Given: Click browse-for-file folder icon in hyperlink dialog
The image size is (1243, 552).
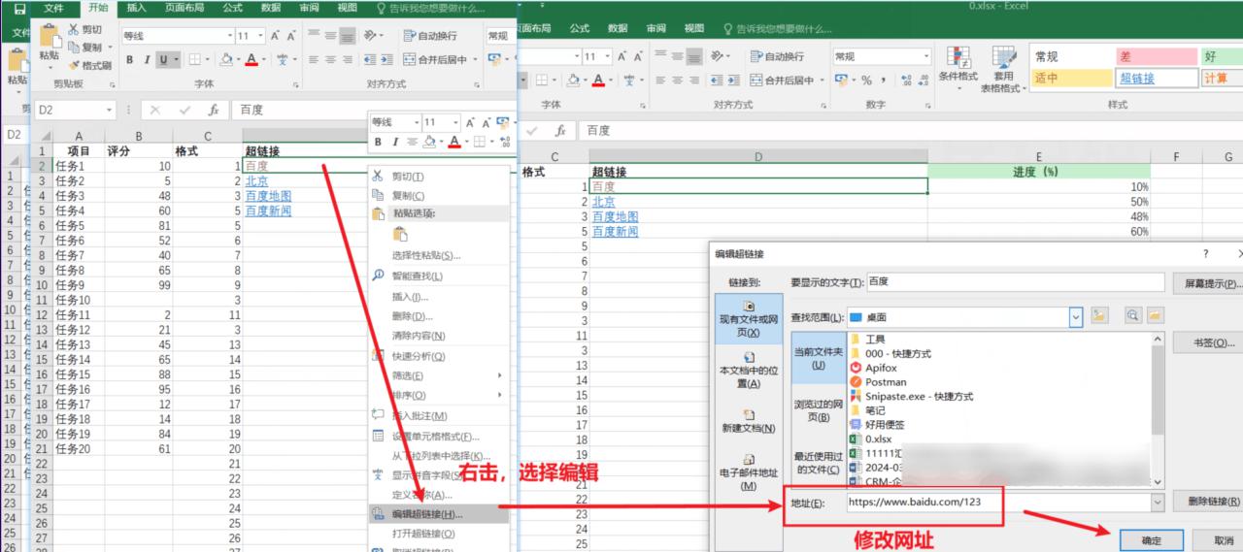Looking at the screenshot, I should click(1156, 316).
